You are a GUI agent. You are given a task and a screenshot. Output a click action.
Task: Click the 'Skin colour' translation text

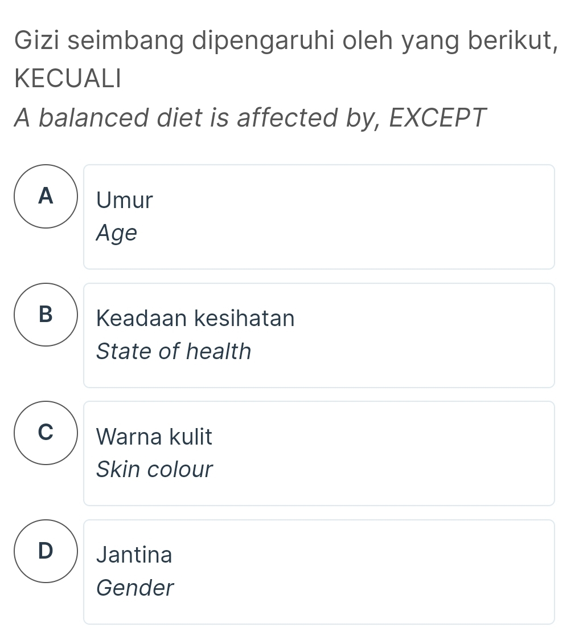[x=154, y=470]
